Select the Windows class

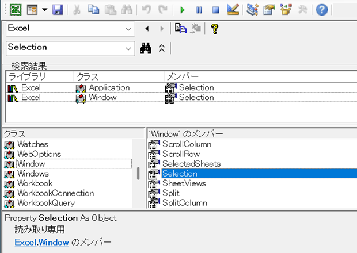[x=33, y=174]
